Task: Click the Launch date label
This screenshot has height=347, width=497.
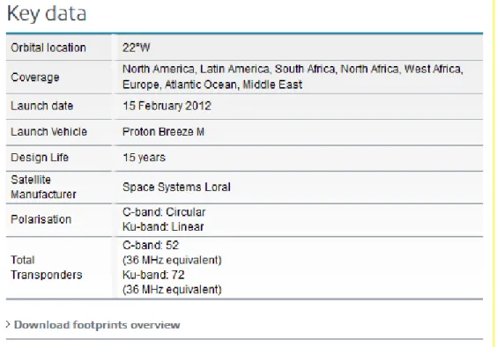Action: (x=41, y=106)
